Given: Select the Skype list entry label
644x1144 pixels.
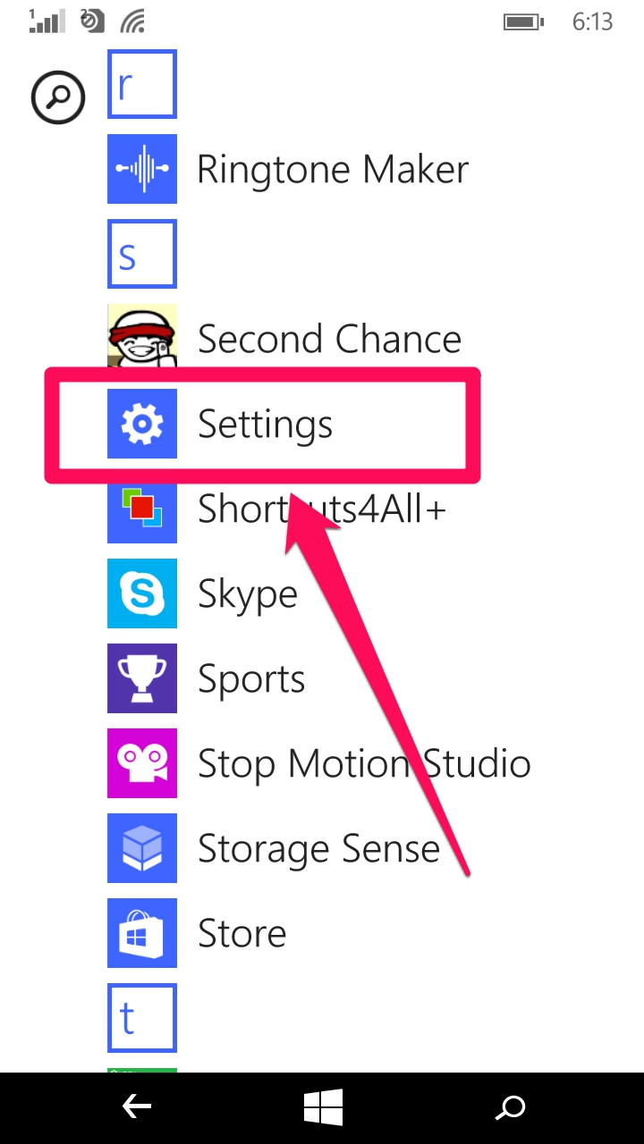Looking at the screenshot, I should point(248,595).
